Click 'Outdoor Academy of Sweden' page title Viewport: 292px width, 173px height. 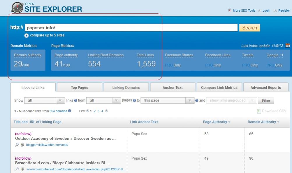[65, 139]
